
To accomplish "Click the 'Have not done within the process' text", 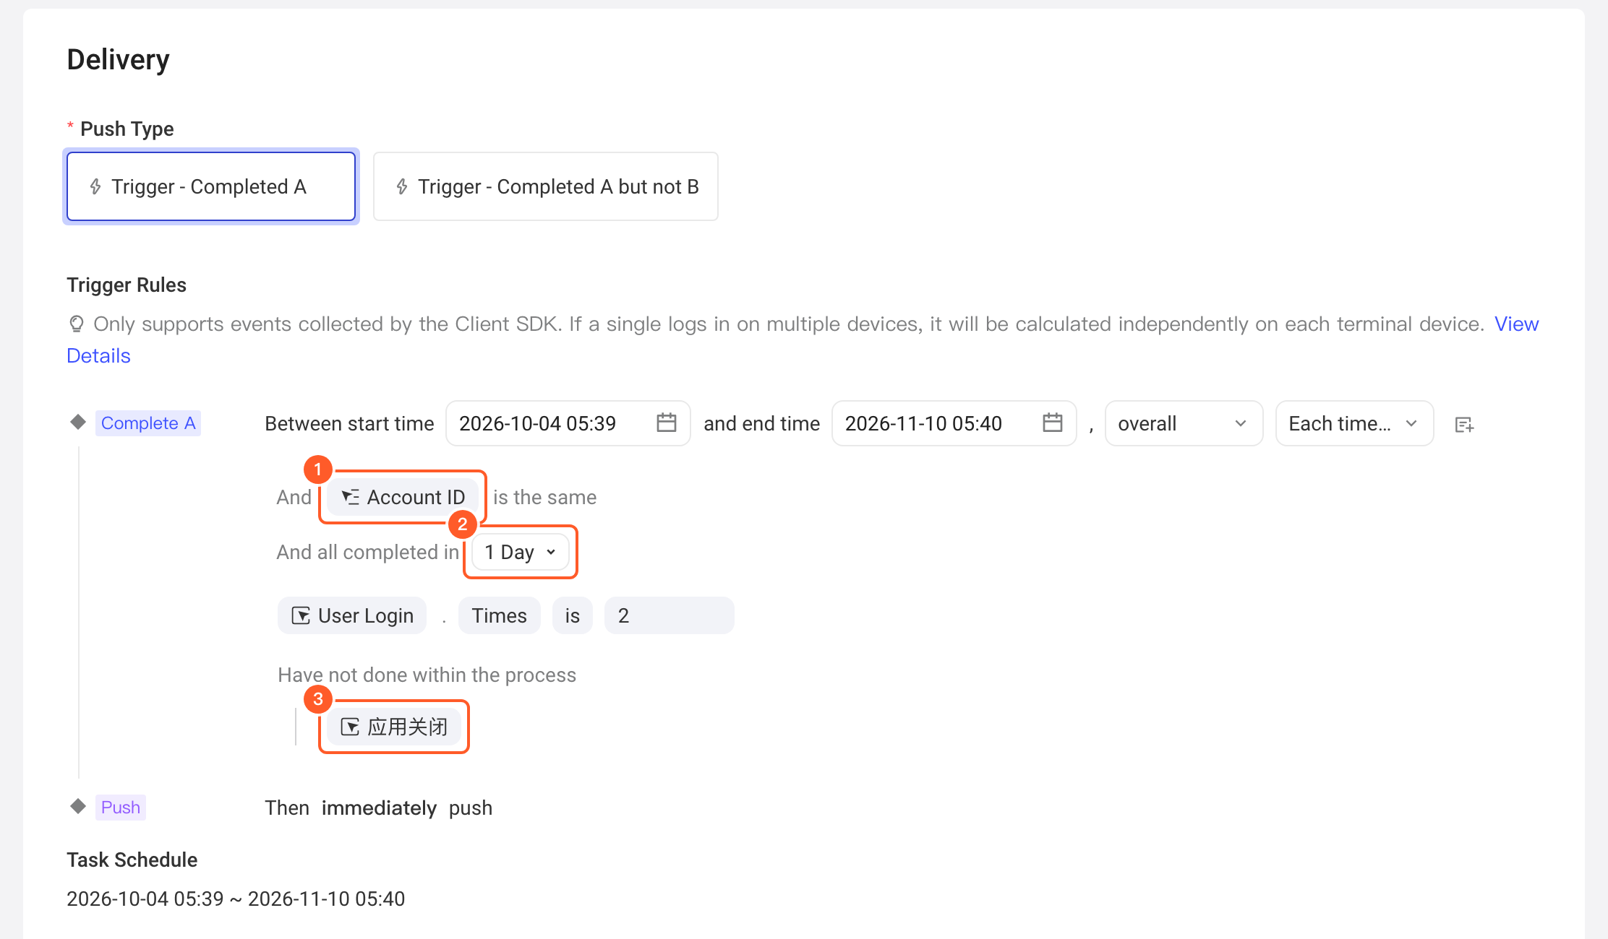I will pos(427,675).
